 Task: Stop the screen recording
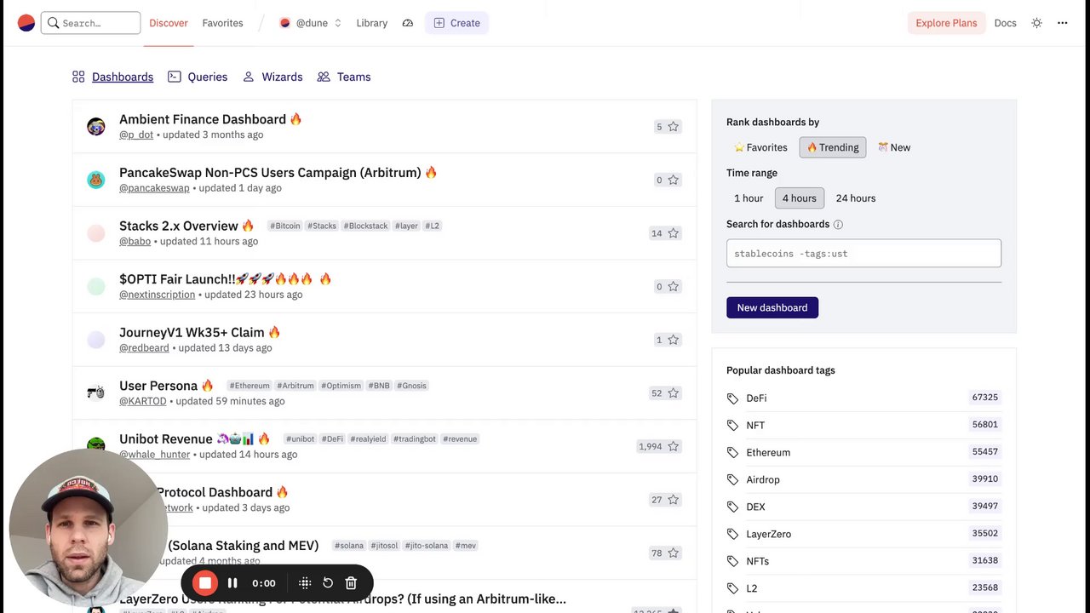point(204,583)
